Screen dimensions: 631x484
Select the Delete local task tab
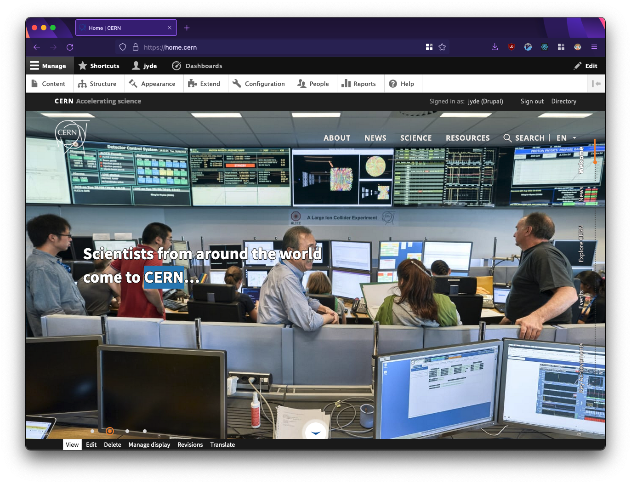coord(113,444)
